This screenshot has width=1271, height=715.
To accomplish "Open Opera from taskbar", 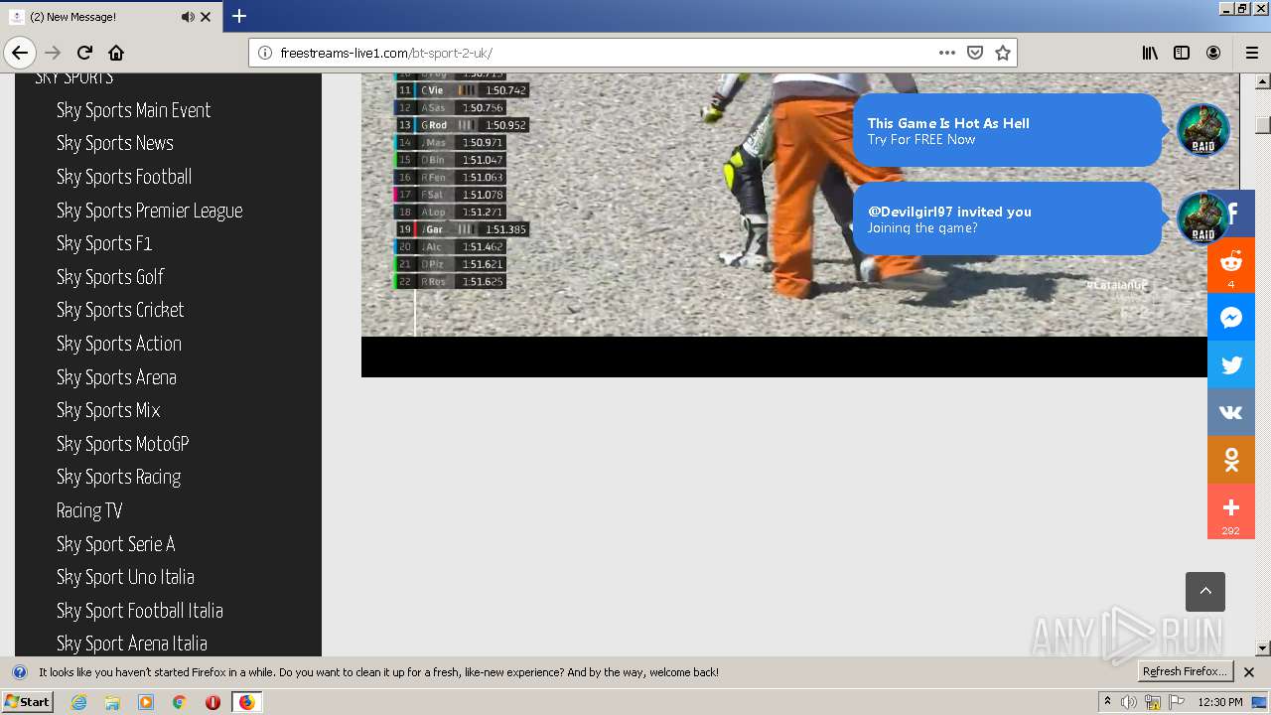I will 212,702.
